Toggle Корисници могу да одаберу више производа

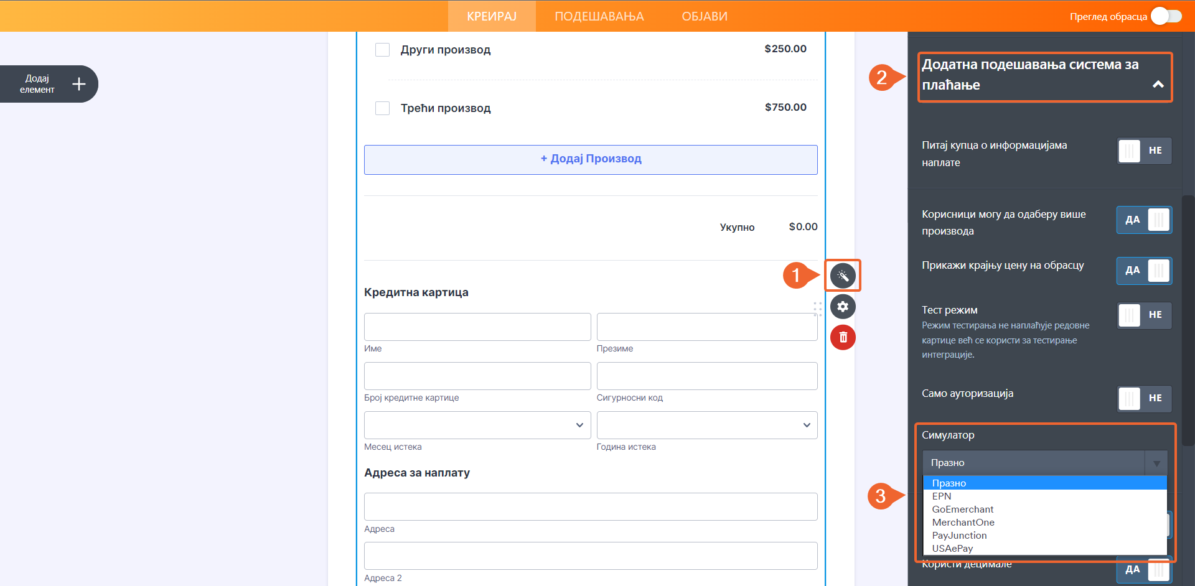coord(1144,220)
